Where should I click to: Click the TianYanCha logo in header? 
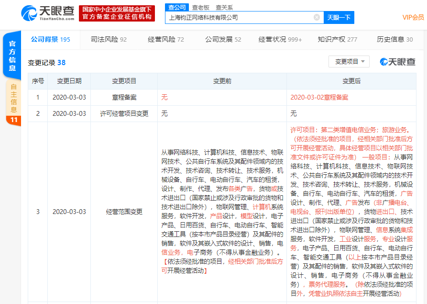click(x=48, y=13)
